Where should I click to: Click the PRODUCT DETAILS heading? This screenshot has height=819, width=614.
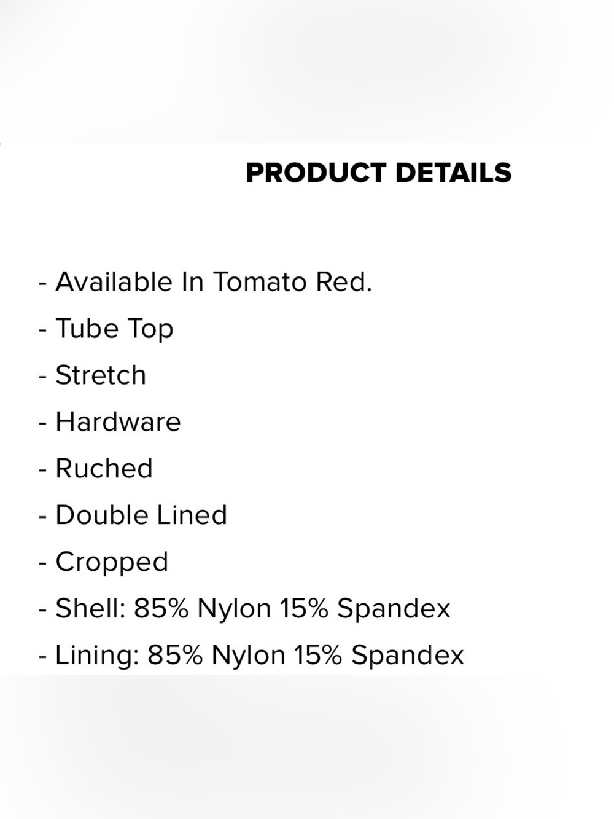coord(378,173)
